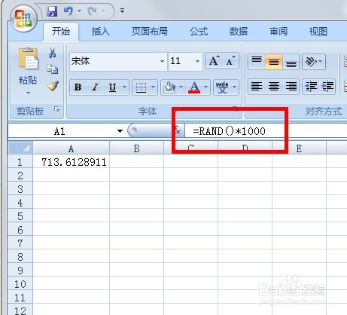Click the wén phonetic guide icon
The image size is (347, 315).
[x=222, y=87]
